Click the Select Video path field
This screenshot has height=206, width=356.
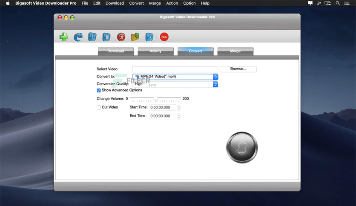175,69
